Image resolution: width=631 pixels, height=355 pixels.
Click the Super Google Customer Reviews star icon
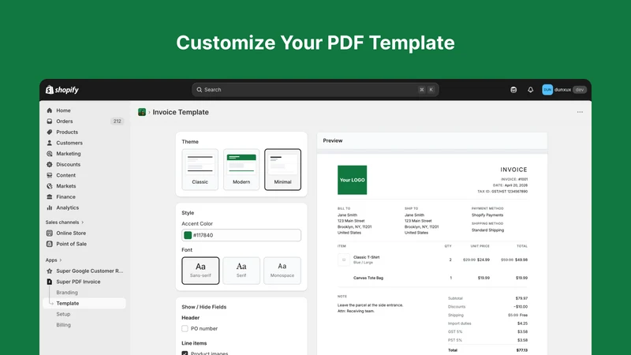(50, 271)
